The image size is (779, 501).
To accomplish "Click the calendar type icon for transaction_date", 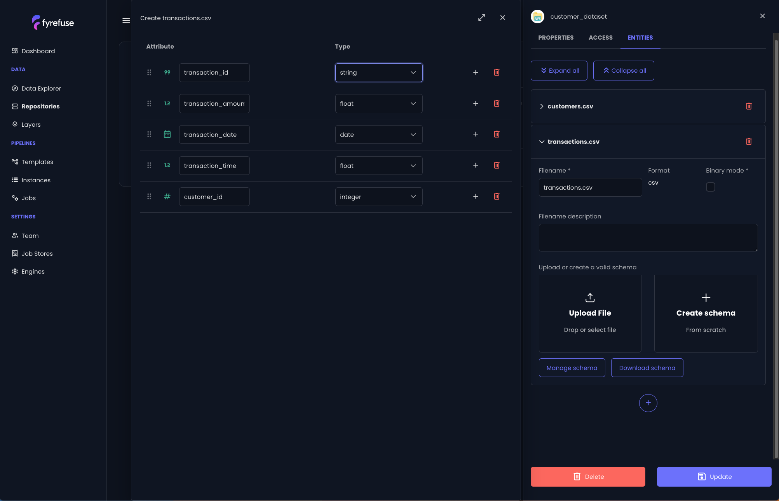I will click(167, 134).
